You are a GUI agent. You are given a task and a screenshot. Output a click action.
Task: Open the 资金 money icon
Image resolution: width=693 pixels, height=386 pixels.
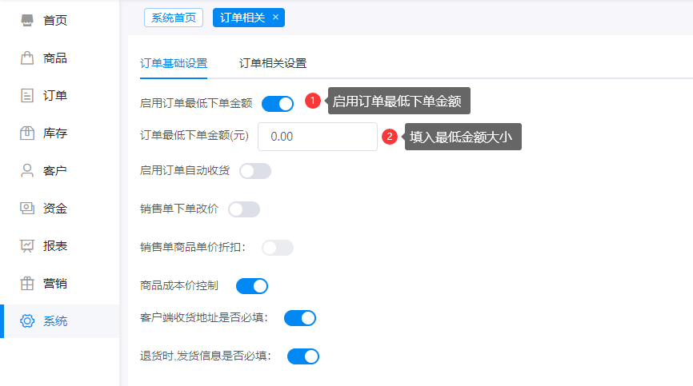(27, 209)
